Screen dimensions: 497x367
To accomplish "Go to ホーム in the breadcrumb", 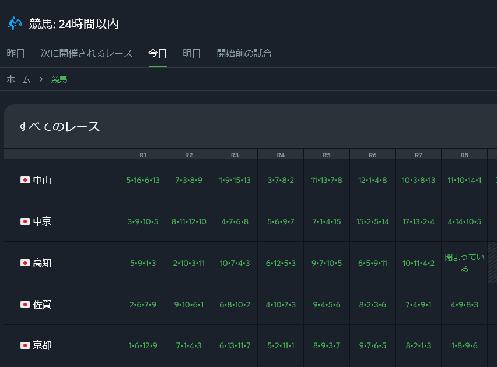I will (19, 79).
